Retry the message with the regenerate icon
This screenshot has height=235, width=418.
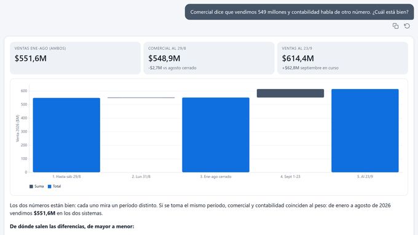pyautogui.click(x=407, y=26)
